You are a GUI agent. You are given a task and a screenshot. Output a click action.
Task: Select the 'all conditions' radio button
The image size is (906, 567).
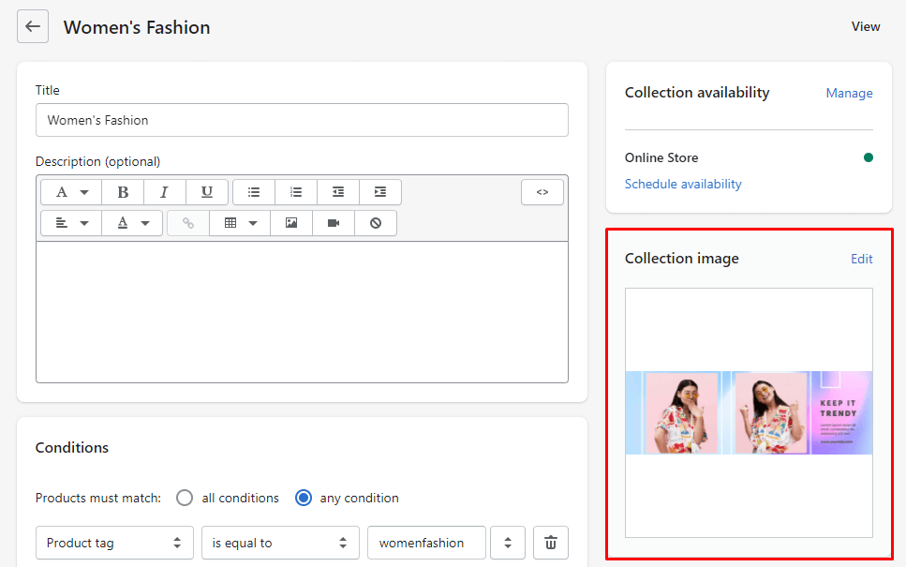tap(185, 498)
